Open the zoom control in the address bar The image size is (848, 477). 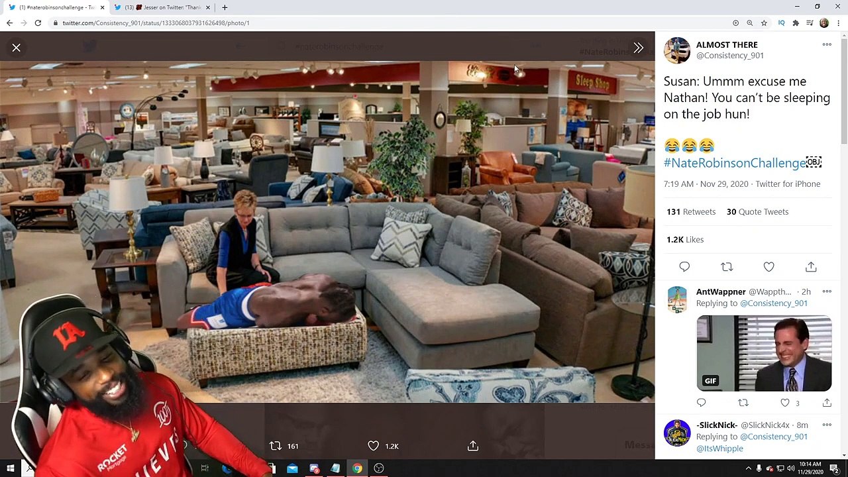point(750,23)
